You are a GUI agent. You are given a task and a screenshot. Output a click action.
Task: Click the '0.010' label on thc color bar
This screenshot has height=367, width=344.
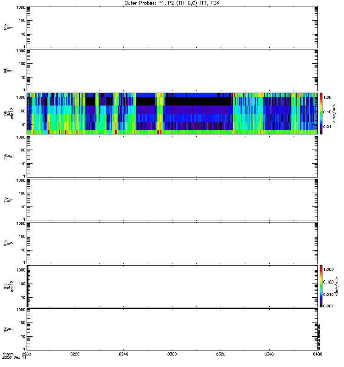coord(328,295)
